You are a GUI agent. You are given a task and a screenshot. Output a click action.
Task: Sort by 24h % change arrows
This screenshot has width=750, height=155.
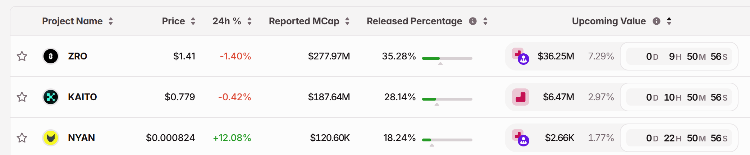[x=250, y=21]
